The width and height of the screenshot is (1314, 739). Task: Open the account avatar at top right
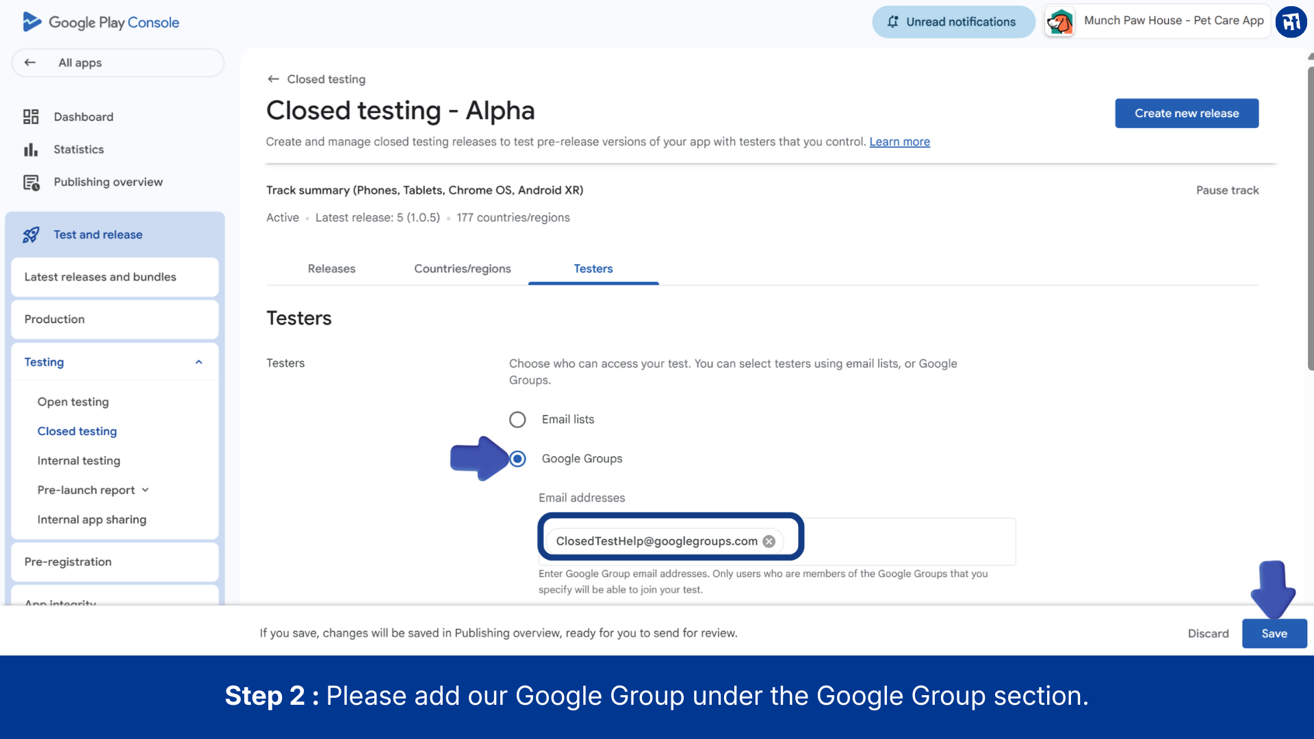coord(1291,22)
